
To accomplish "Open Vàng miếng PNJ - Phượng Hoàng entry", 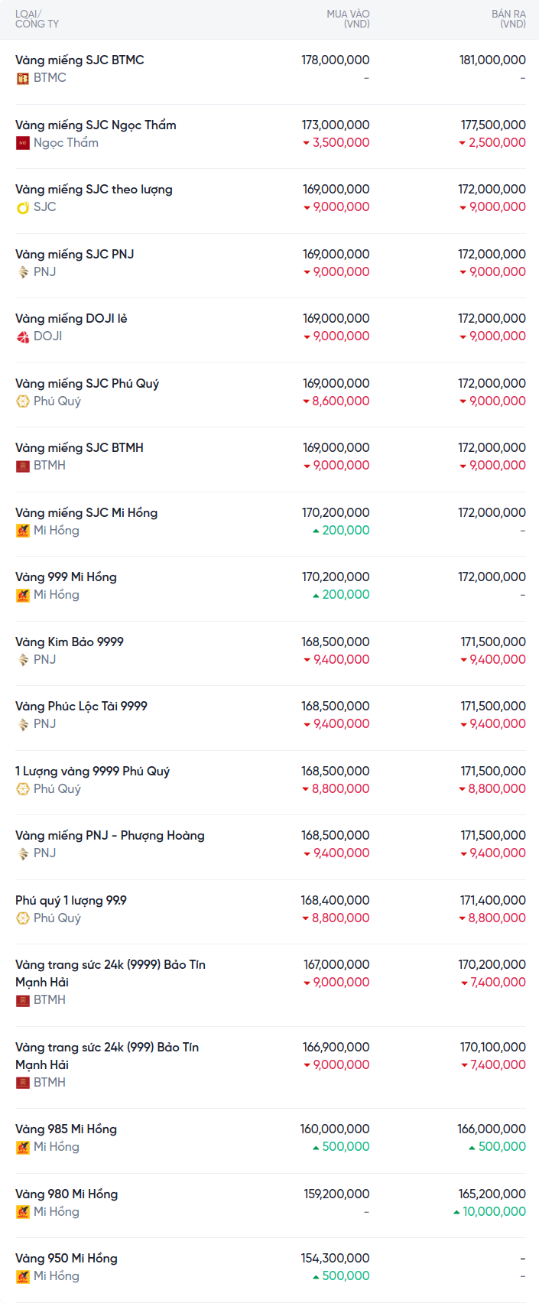I will coord(110,835).
